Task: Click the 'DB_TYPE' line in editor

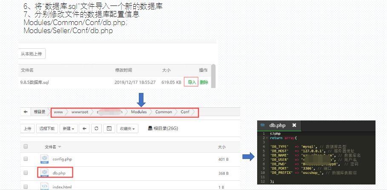Action: coord(308,147)
